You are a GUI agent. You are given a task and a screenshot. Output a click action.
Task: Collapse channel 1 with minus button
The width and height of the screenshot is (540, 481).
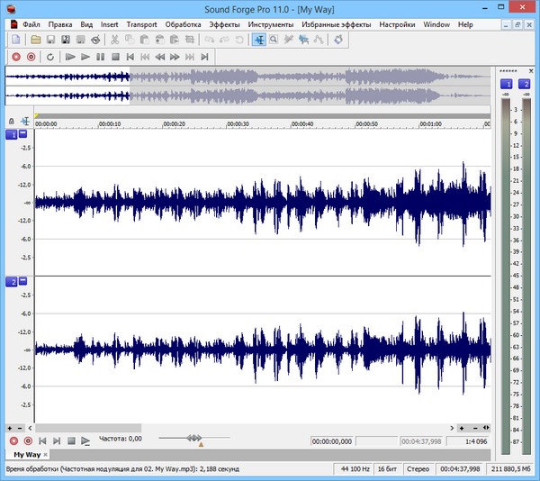[23, 134]
